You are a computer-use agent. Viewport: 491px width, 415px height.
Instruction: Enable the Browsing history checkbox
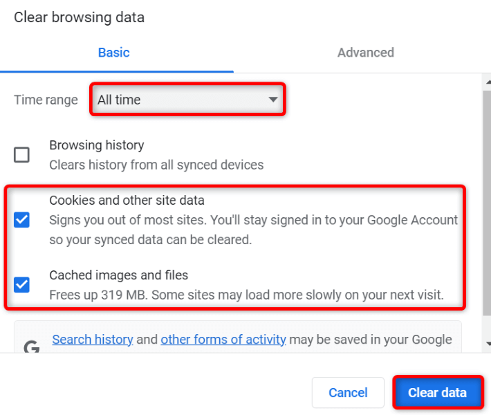[22, 154]
